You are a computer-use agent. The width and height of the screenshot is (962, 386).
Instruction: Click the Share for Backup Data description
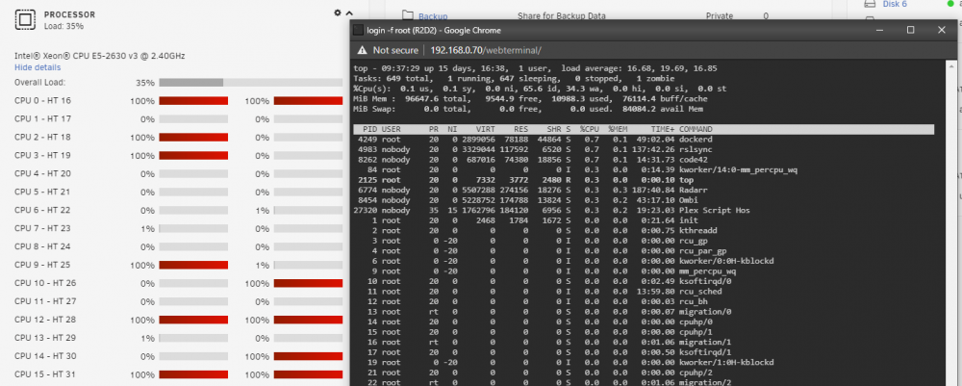click(562, 16)
